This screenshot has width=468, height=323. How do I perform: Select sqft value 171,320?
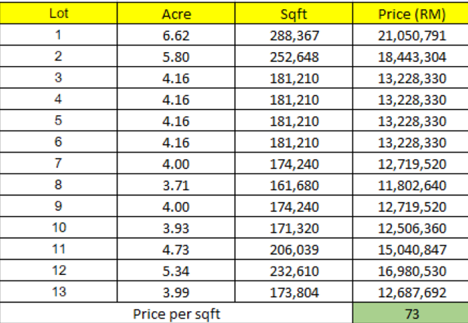(x=294, y=228)
